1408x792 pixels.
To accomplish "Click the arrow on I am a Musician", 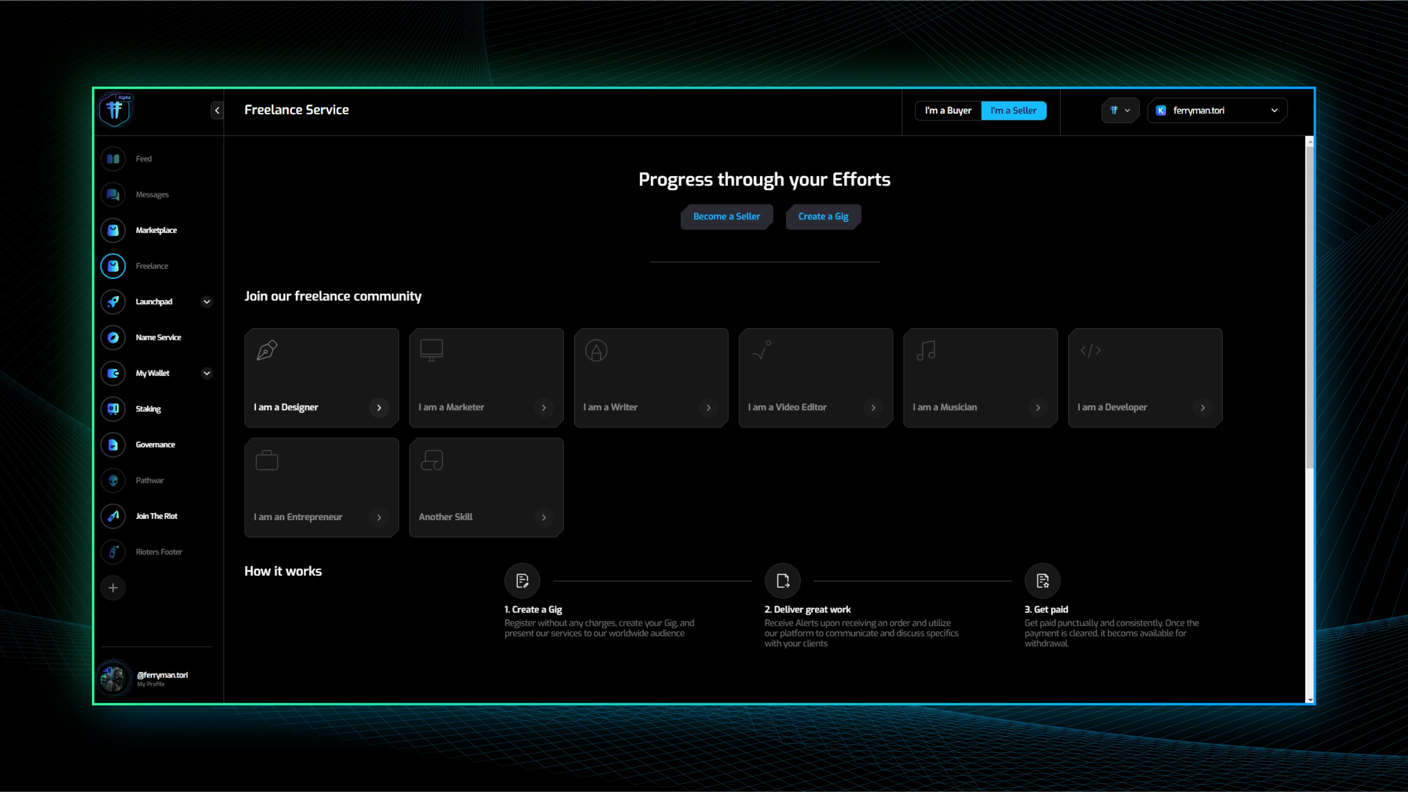I will pyautogui.click(x=1038, y=408).
